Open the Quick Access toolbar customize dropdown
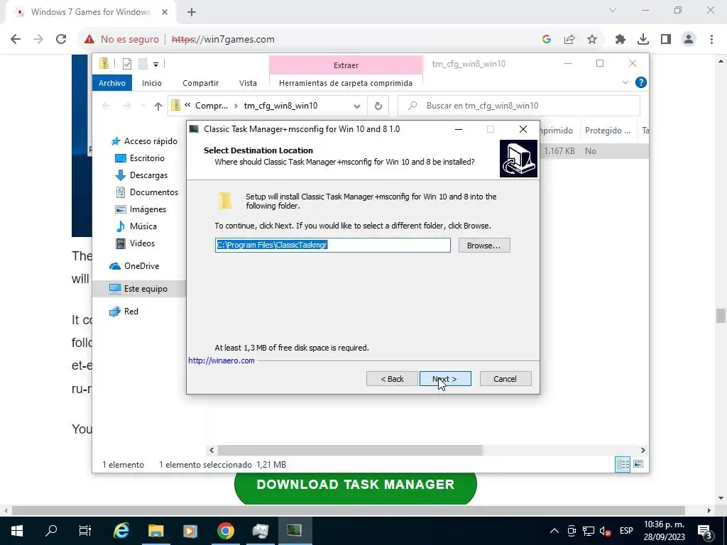This screenshot has width=727, height=545. tap(155, 64)
